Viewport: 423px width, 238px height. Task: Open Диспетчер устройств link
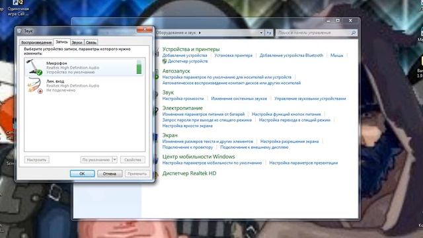pos(188,61)
